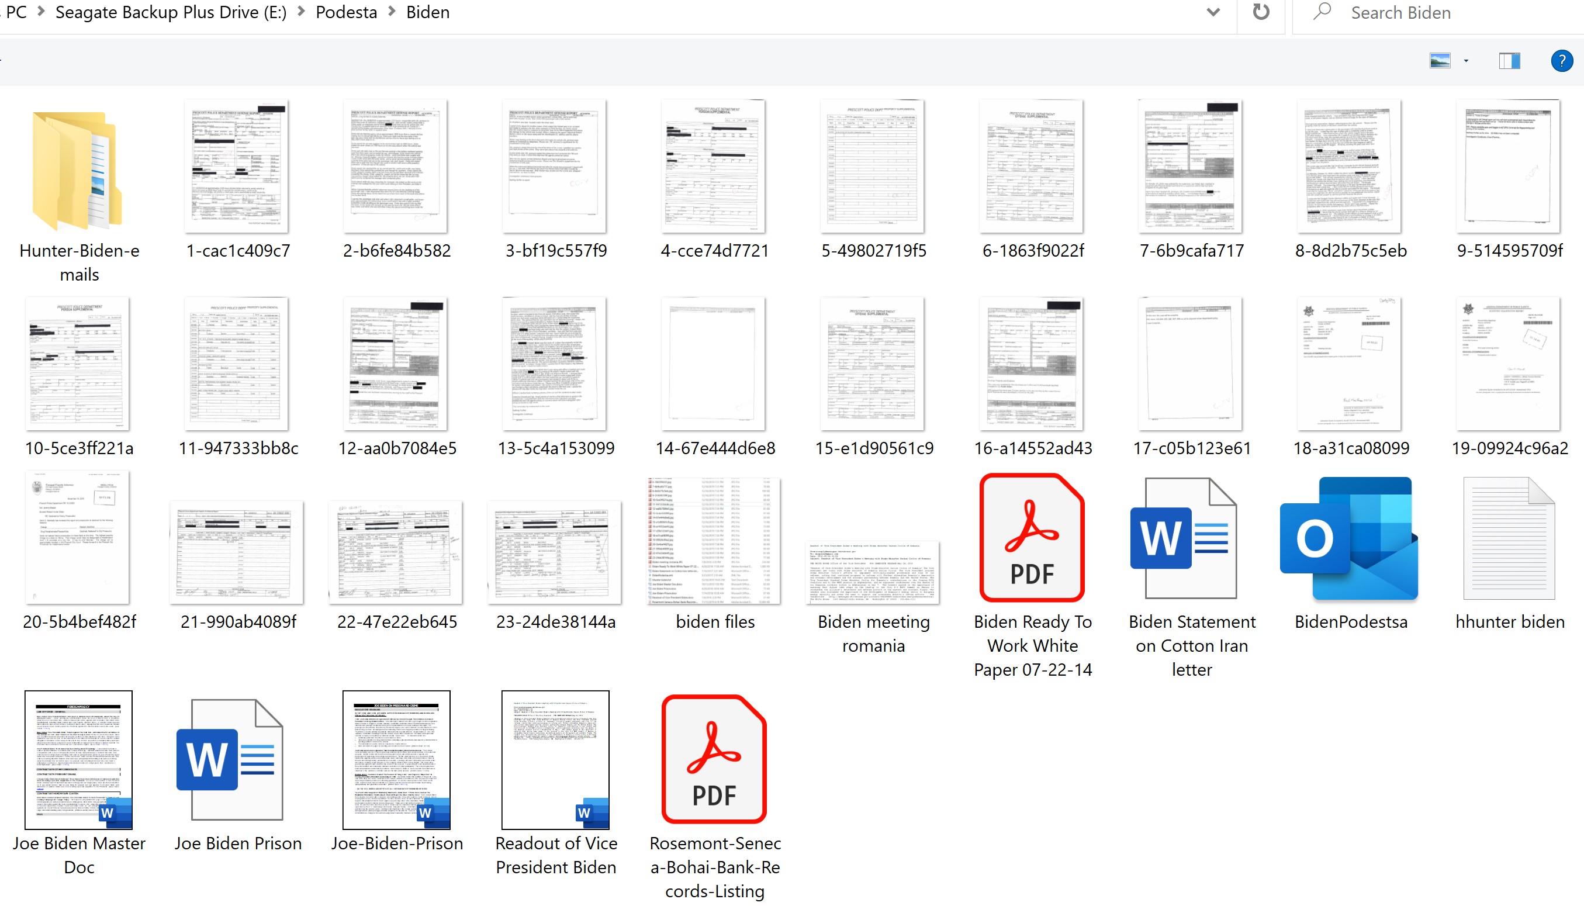The image size is (1584, 906).
Task: Select thumbnail 6-1863f9022f
Action: click(x=1032, y=167)
